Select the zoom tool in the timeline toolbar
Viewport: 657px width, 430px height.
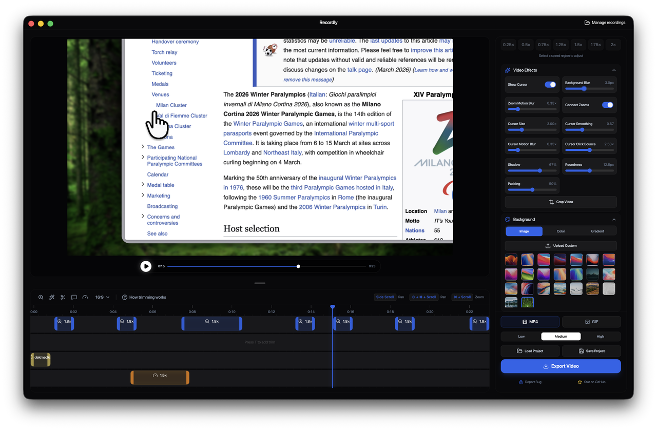pos(41,297)
